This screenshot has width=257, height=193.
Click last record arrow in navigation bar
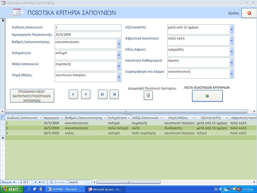coord(40,182)
